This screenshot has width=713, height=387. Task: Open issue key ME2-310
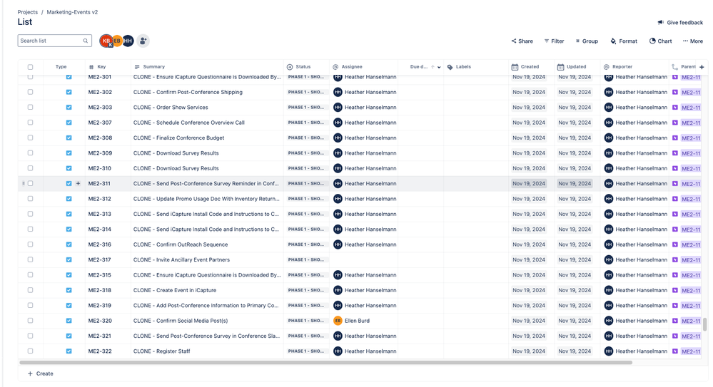tap(100, 168)
